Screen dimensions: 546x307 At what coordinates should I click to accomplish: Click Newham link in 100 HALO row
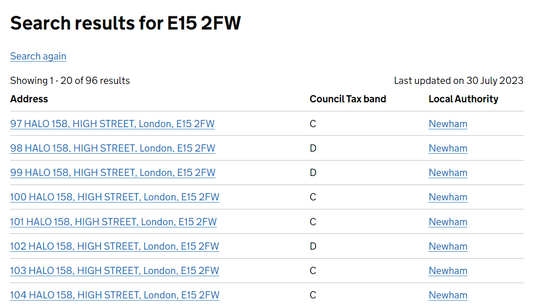[x=448, y=197]
